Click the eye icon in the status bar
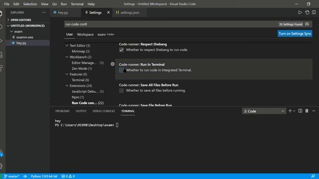 (25, 177)
